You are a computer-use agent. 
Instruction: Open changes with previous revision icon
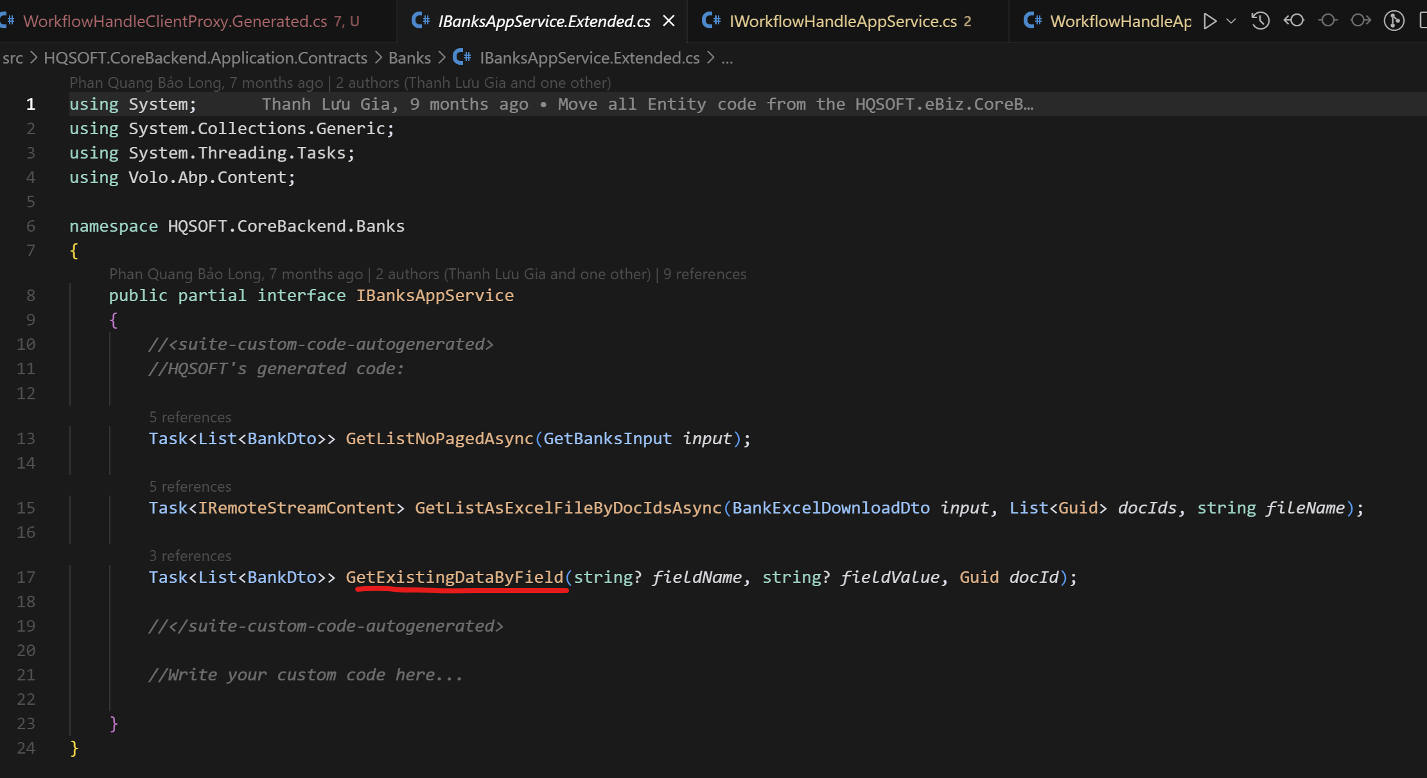pyautogui.click(x=1294, y=21)
